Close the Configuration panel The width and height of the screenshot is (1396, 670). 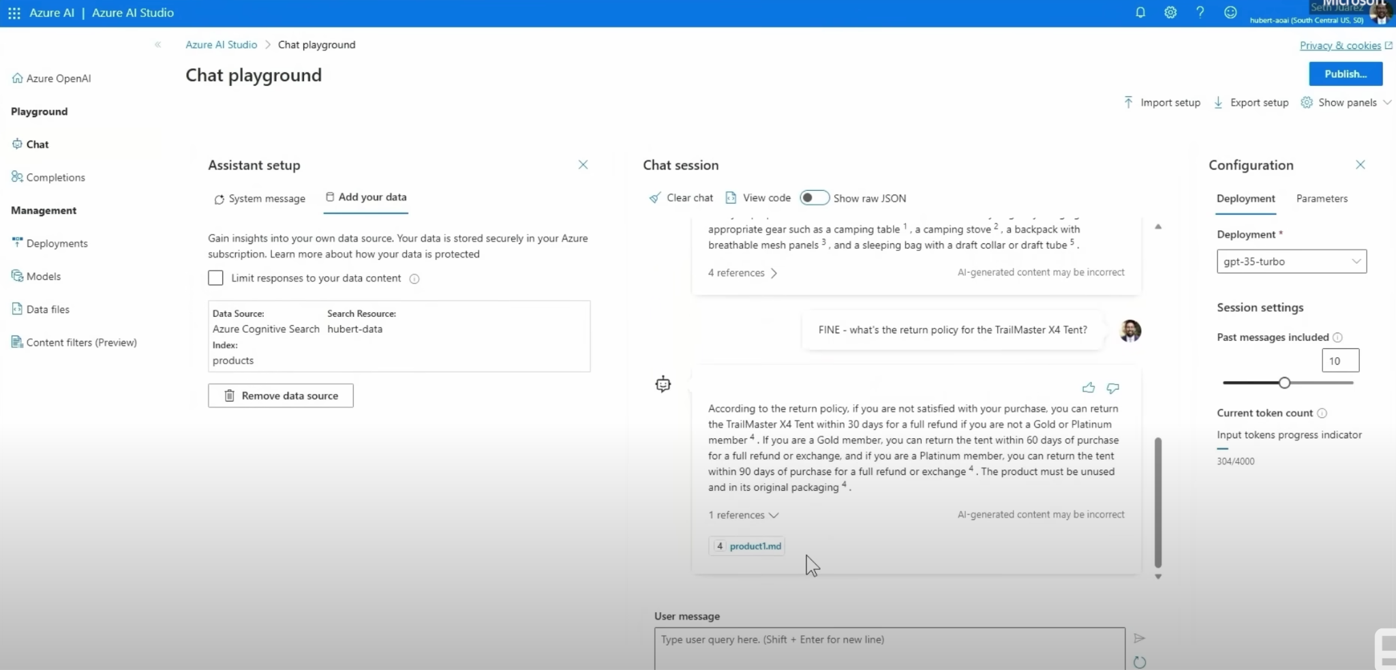(x=1360, y=164)
